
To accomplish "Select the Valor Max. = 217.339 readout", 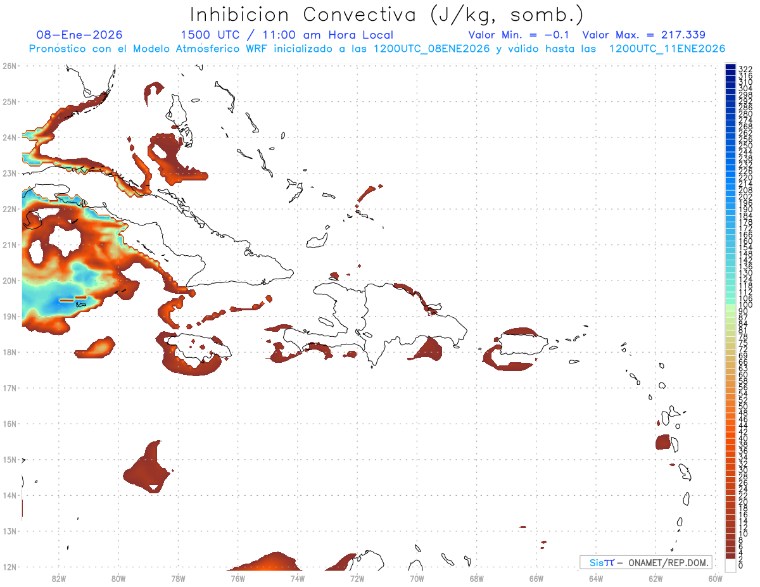I will (643, 35).
